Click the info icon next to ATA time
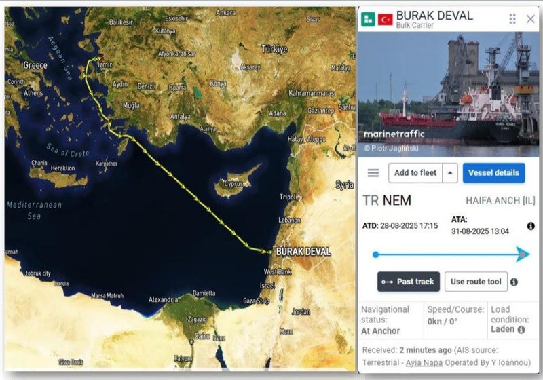543x380 pixels. pyautogui.click(x=531, y=226)
